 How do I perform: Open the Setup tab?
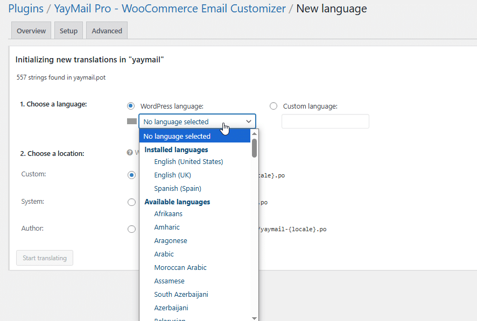(68, 31)
